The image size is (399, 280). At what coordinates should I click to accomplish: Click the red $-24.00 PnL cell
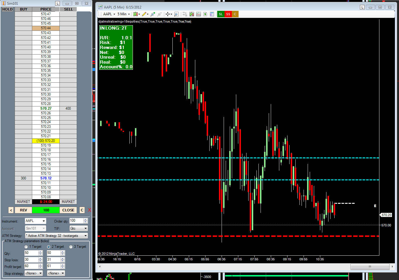tap(46, 202)
